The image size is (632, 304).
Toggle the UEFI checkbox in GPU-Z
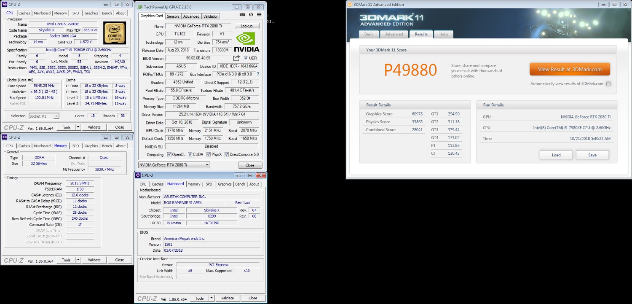coord(246,58)
